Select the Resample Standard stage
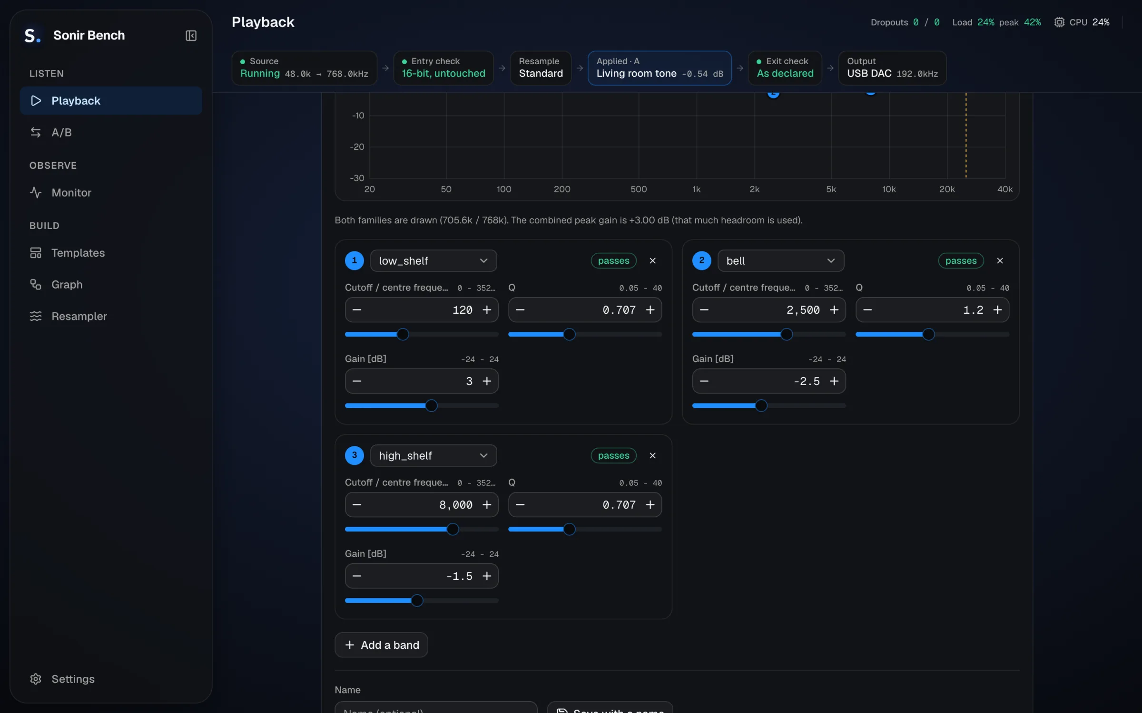 coord(541,68)
